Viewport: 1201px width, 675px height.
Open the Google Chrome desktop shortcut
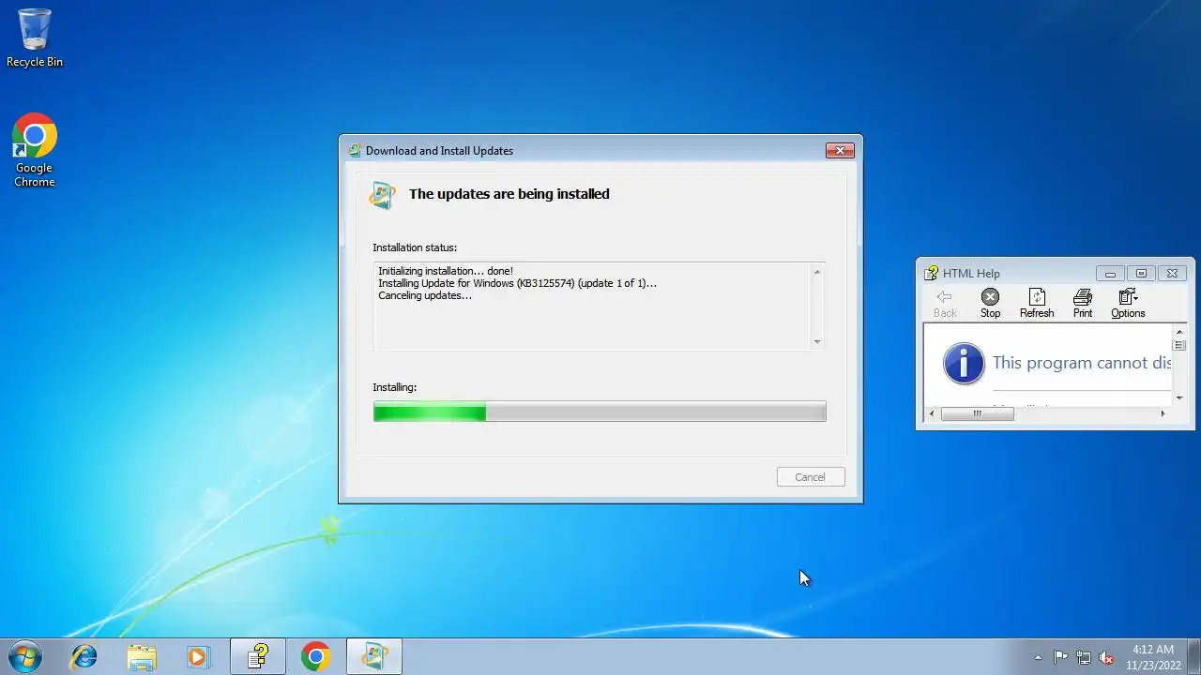tap(35, 150)
